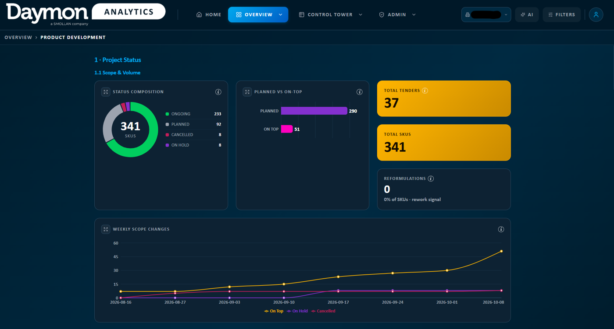Go to the Home nav item
This screenshot has height=329, width=614.
click(209, 14)
